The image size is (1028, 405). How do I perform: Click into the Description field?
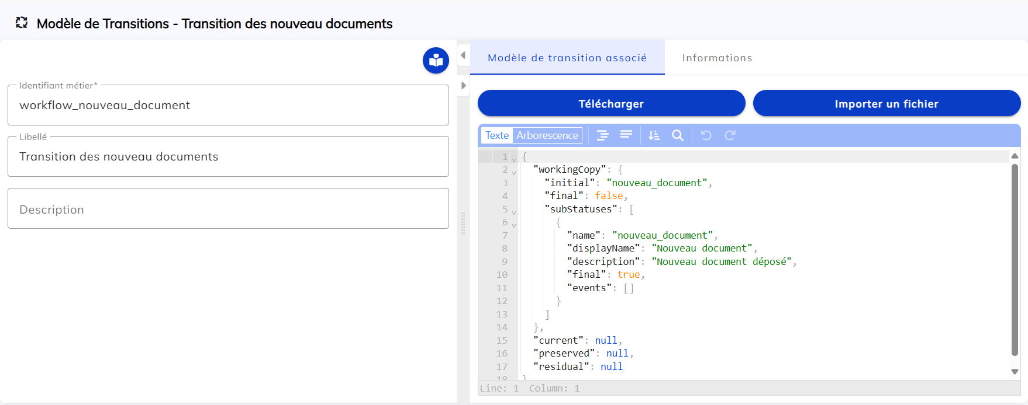click(228, 209)
